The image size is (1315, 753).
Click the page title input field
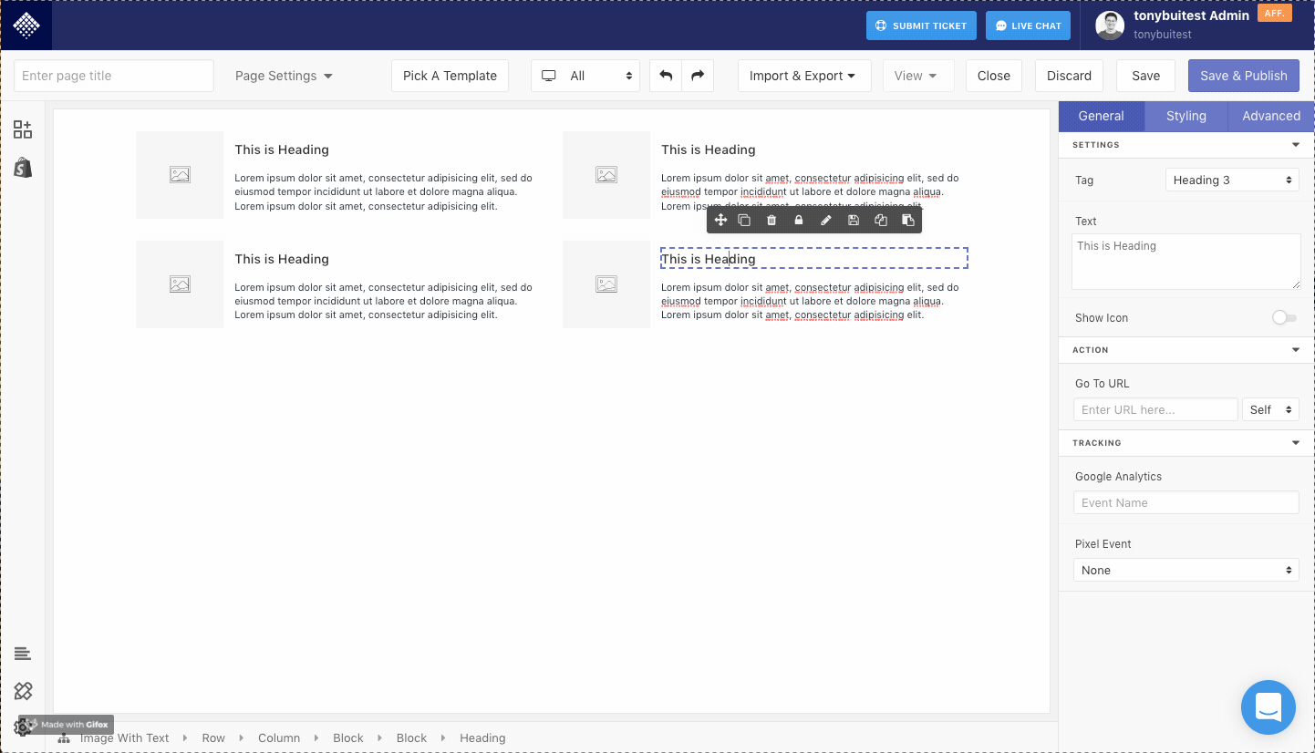pos(114,76)
